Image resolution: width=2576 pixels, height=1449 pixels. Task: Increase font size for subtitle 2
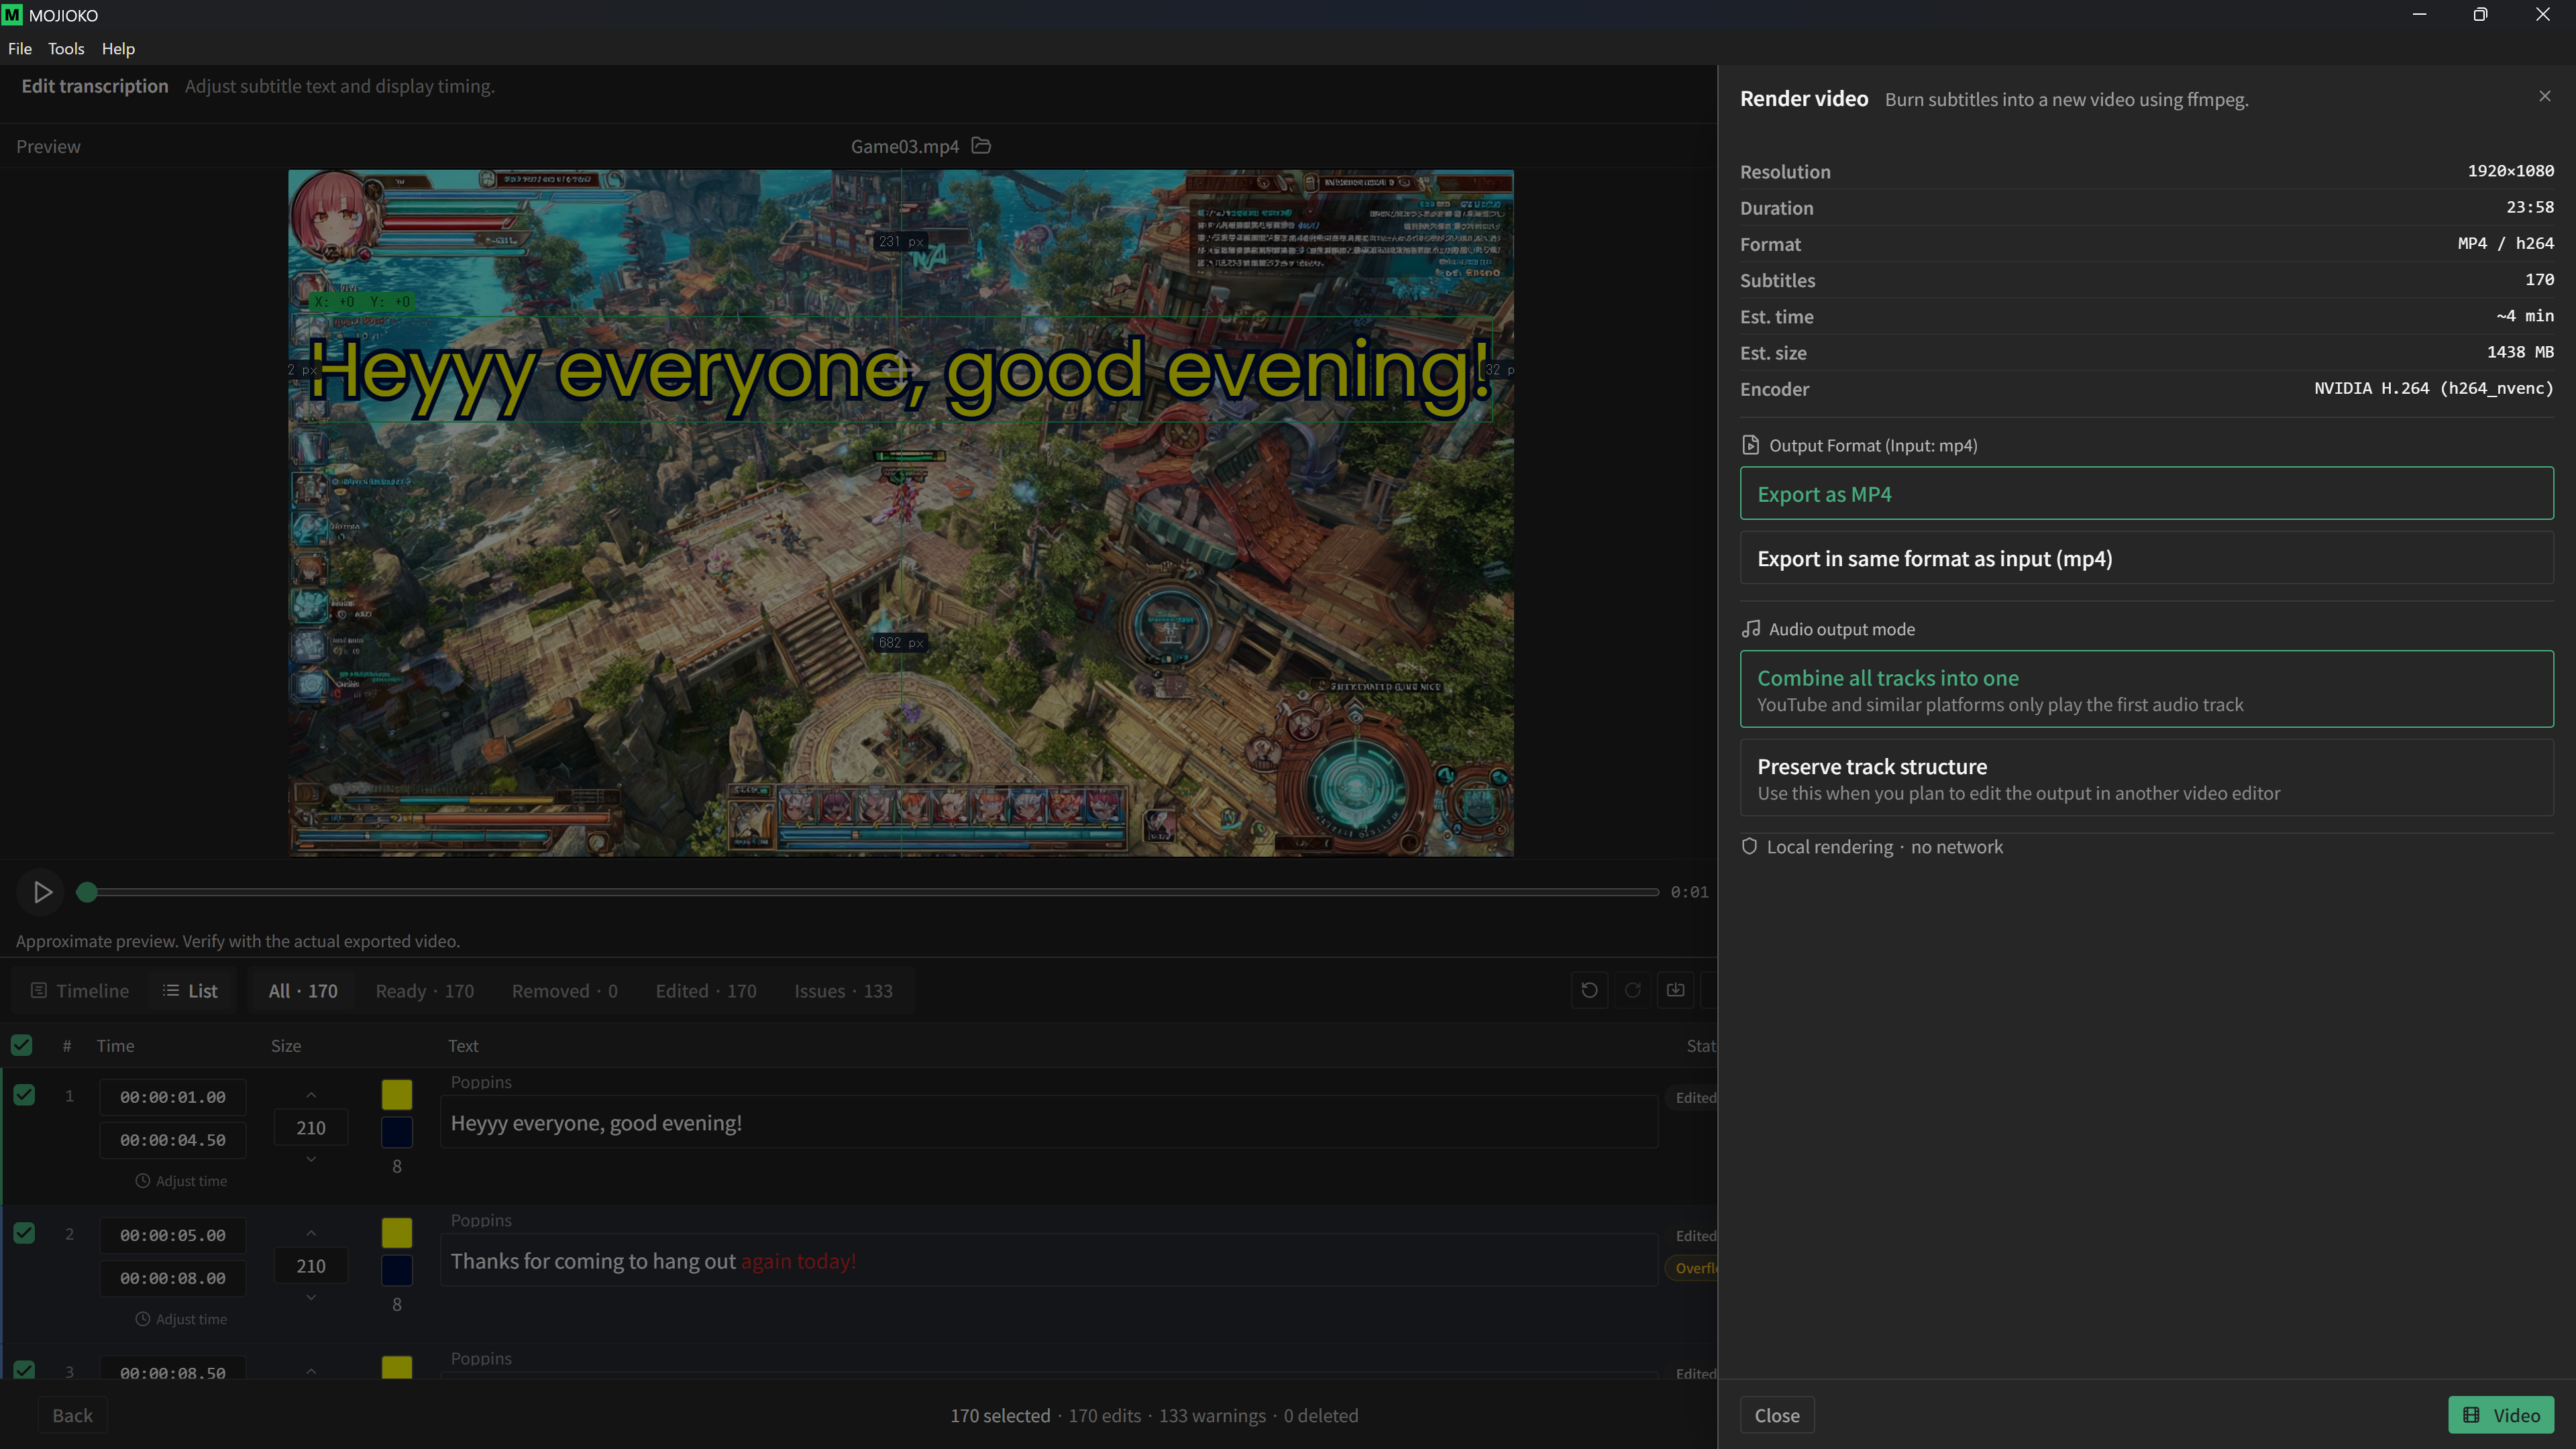click(x=311, y=1234)
